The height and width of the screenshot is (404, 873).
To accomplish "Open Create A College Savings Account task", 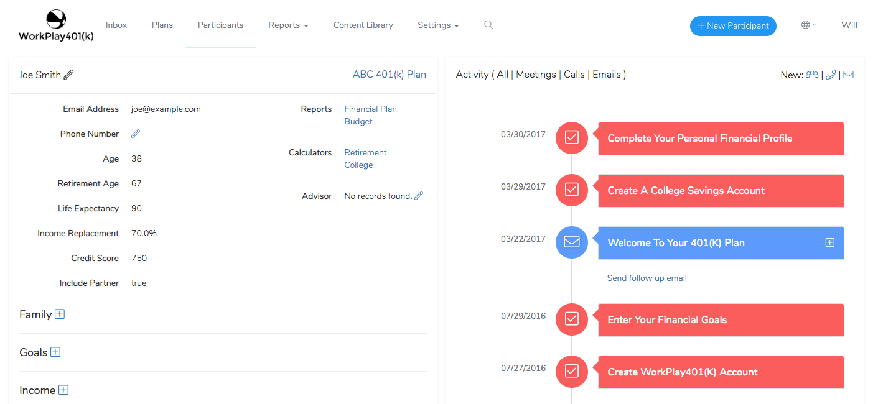I will pos(721,191).
